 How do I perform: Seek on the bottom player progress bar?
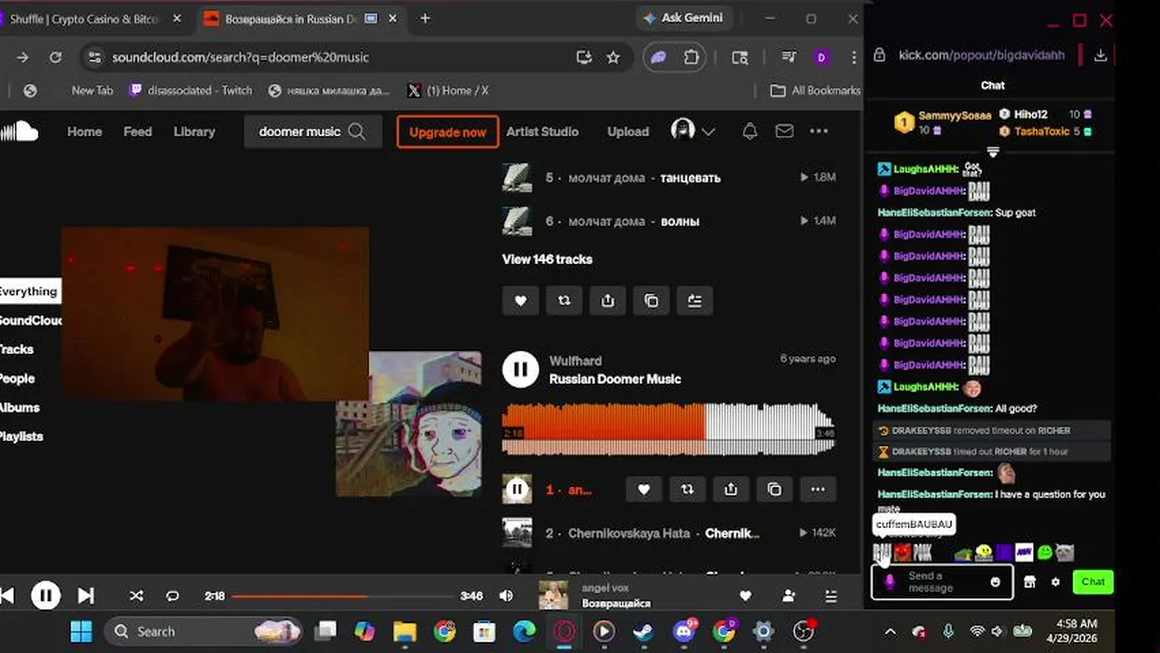pos(343,596)
